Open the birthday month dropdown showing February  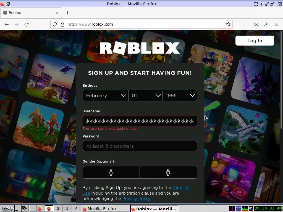tap(106, 96)
